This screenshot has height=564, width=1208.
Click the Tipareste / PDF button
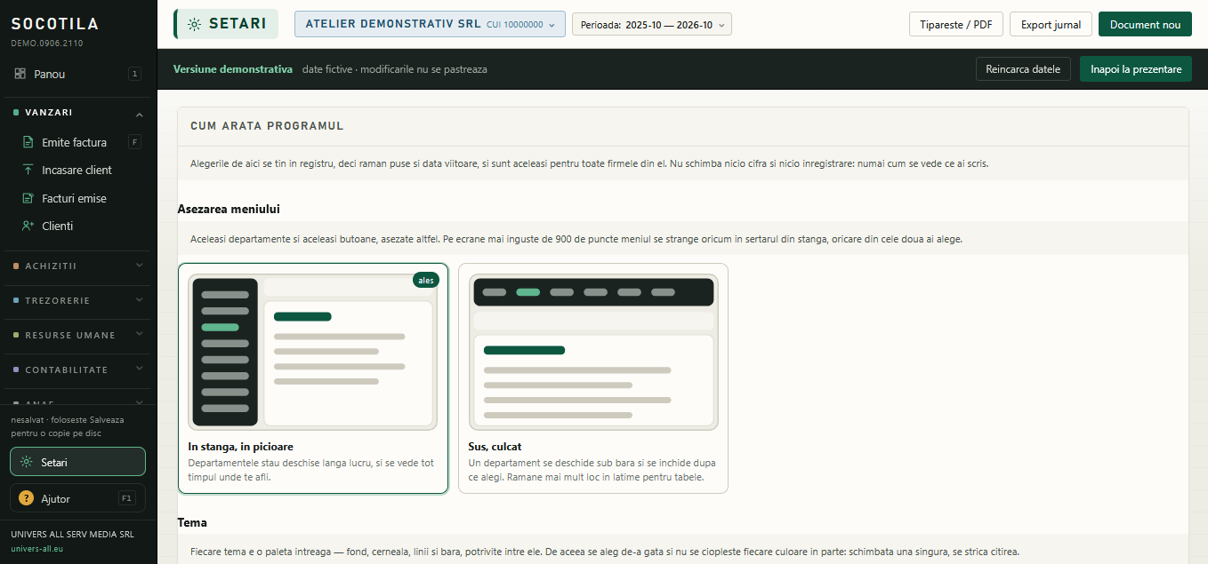click(956, 24)
